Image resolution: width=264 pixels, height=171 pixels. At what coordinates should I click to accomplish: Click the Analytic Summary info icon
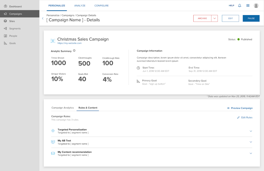[x=74, y=51]
